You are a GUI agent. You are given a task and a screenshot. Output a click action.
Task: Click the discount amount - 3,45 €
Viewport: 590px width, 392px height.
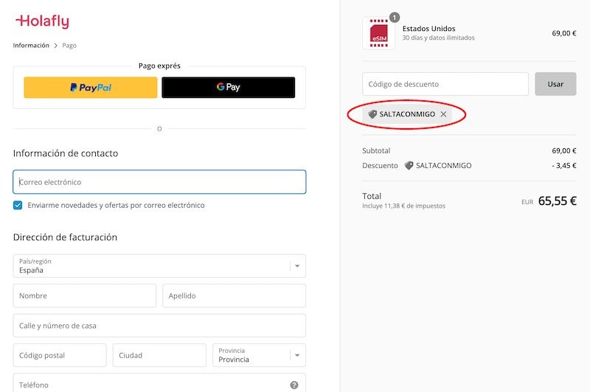coord(563,165)
